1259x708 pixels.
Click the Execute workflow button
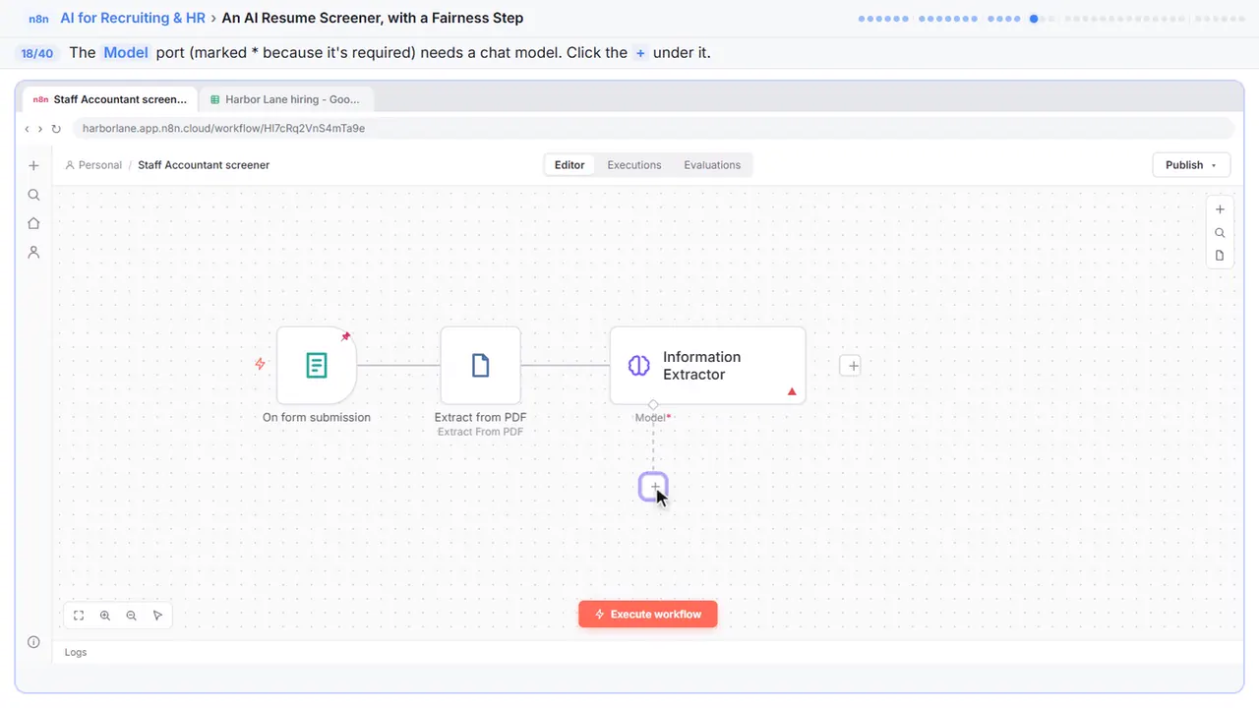click(648, 615)
